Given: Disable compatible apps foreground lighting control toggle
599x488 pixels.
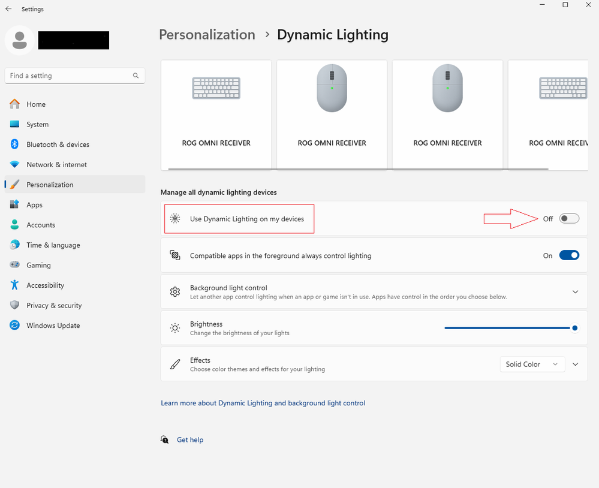Looking at the screenshot, I should (x=569, y=255).
